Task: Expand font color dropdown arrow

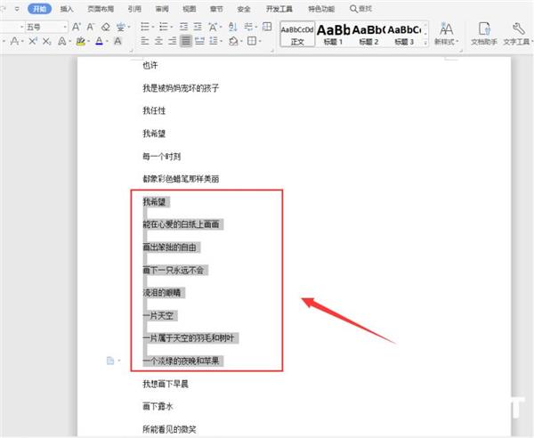Action: [x=107, y=42]
